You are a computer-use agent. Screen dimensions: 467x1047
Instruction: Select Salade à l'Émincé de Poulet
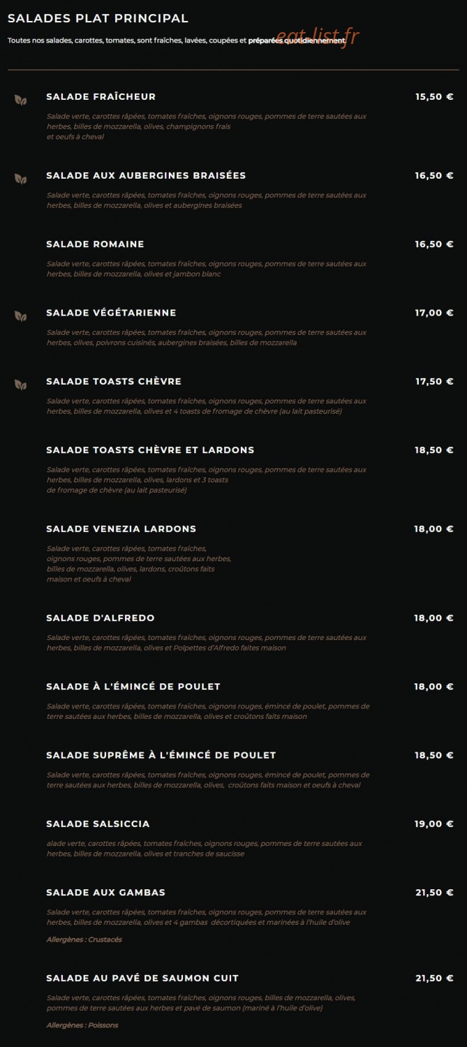(133, 687)
